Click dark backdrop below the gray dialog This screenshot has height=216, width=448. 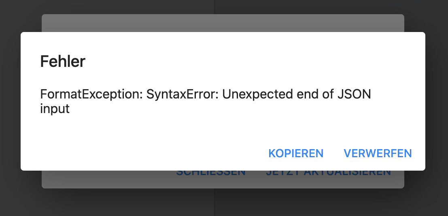point(223,202)
